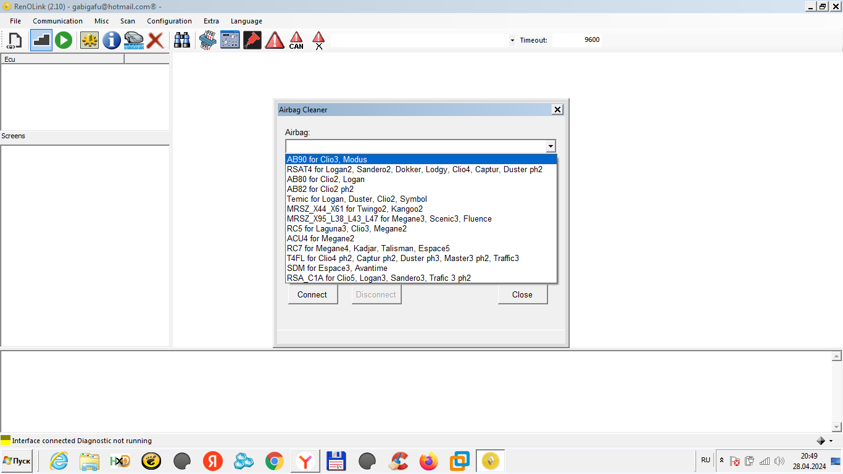Open the yellow gear settings icon
843x474 pixels.
click(89, 41)
